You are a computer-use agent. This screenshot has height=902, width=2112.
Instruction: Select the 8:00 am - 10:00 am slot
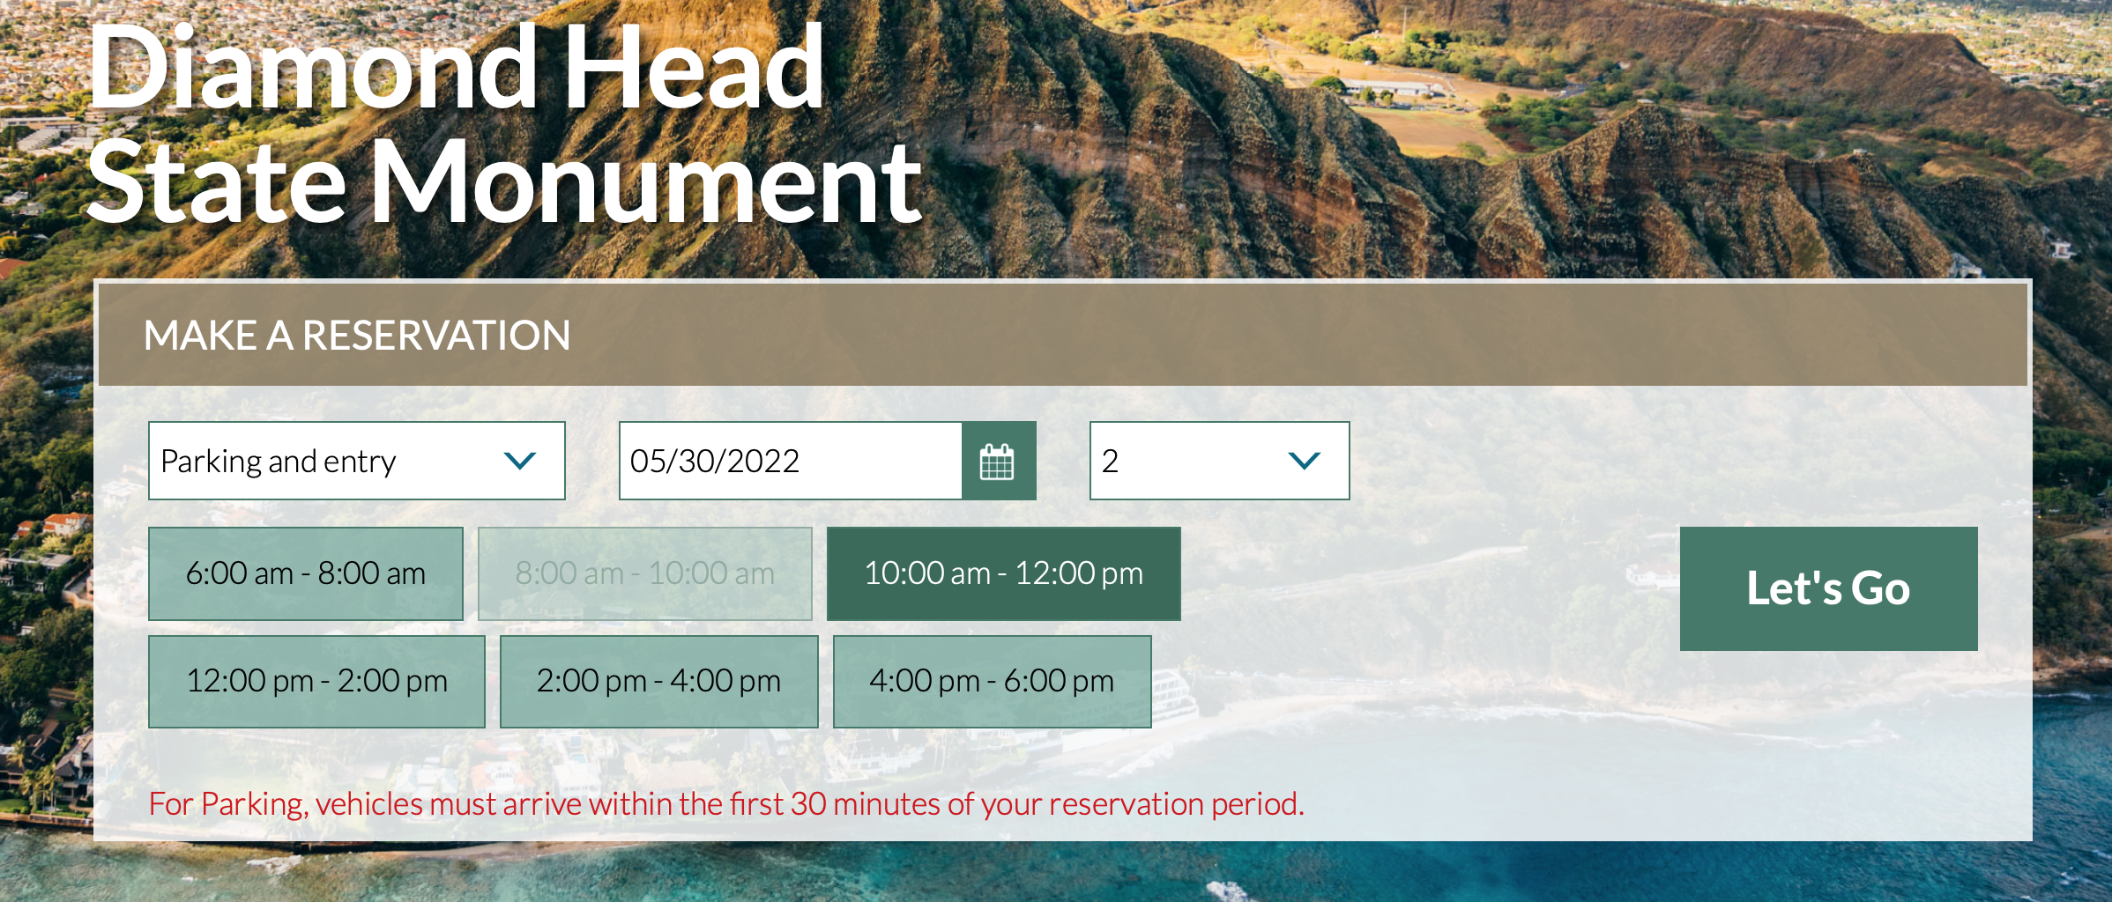click(645, 573)
